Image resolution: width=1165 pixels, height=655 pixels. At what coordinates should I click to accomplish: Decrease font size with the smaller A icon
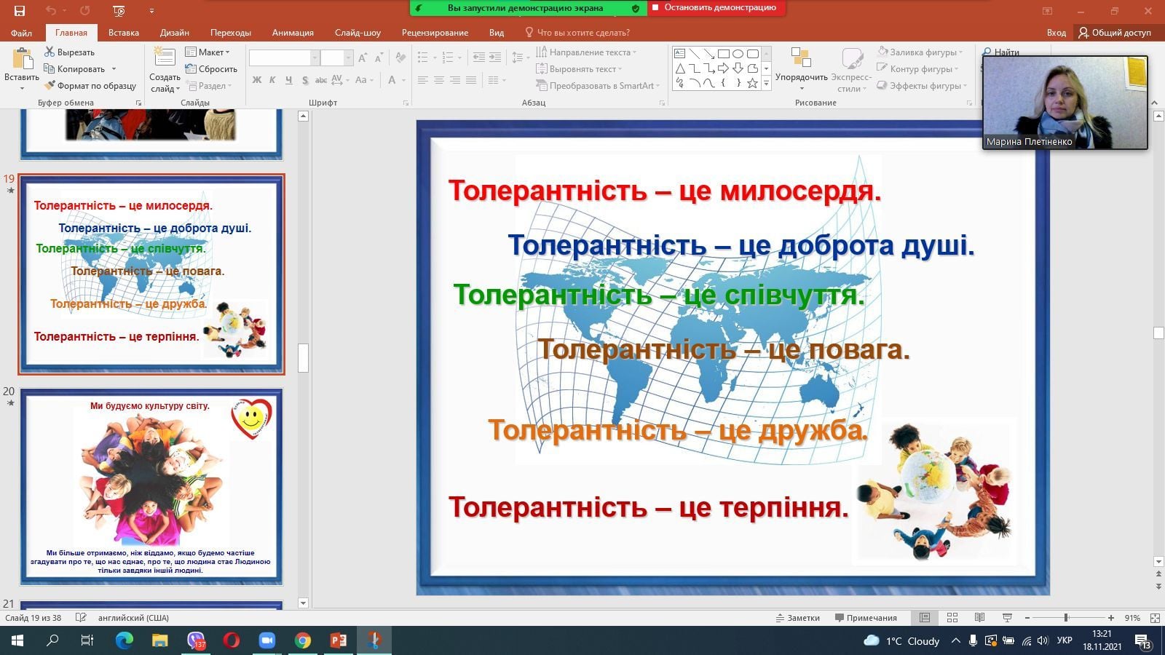[x=379, y=57]
